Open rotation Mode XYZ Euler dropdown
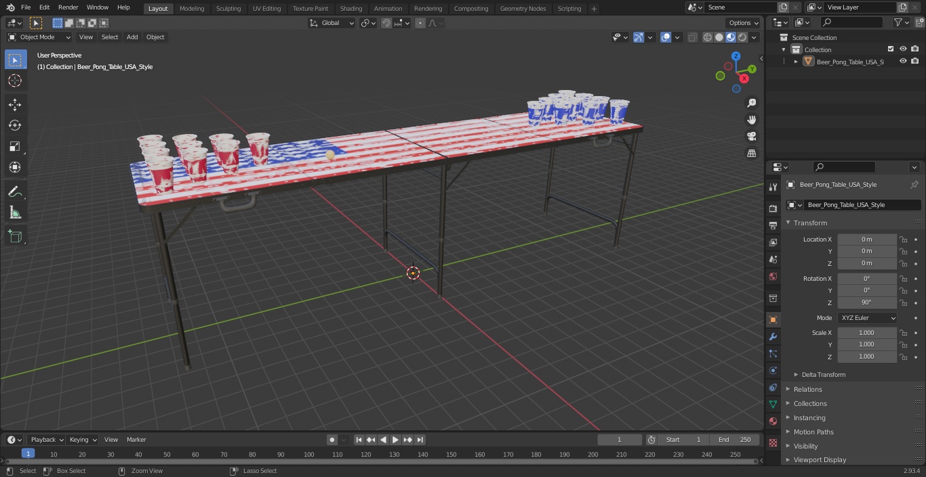926x477 pixels. (x=867, y=318)
